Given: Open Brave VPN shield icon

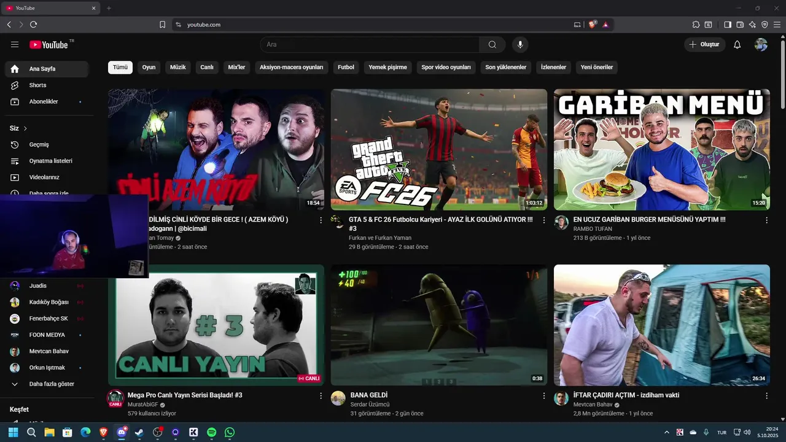Looking at the screenshot, I should [765, 25].
